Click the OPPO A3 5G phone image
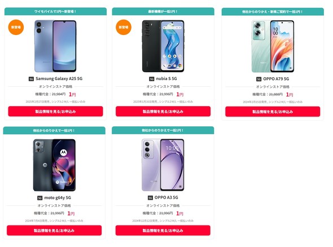Viewport: 333px width, 247px height. coord(163,165)
